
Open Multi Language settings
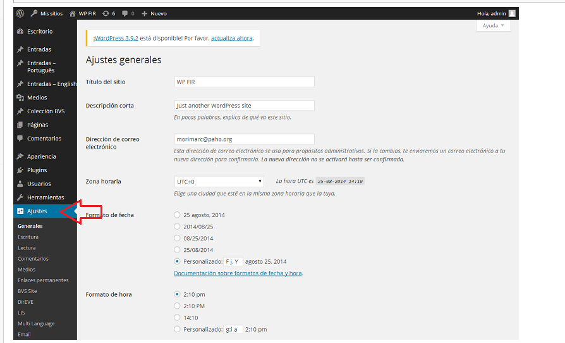(36, 323)
